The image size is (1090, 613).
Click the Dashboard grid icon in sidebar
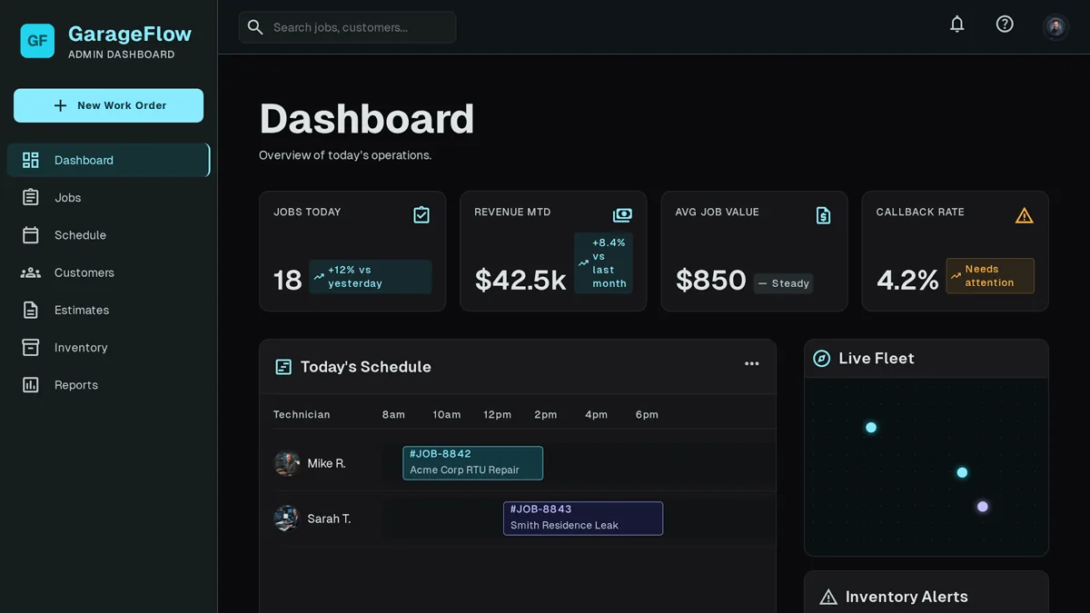click(x=31, y=160)
